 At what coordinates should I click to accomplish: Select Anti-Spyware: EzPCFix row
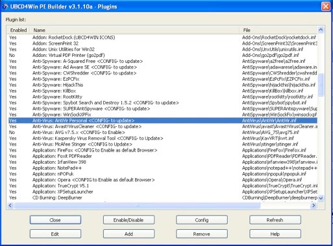pyautogui.click(x=163, y=79)
